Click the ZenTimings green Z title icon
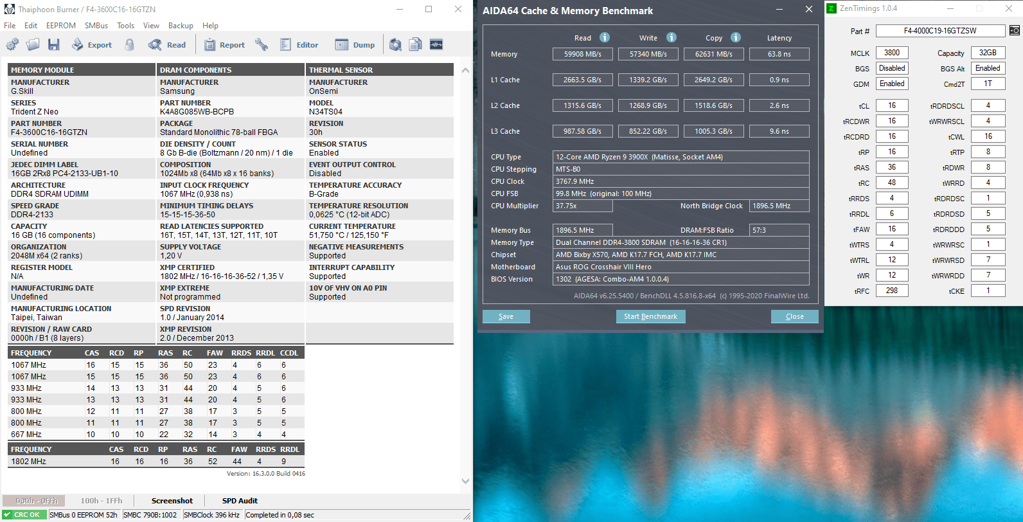This screenshot has height=522, width=1023. pyautogui.click(x=832, y=8)
